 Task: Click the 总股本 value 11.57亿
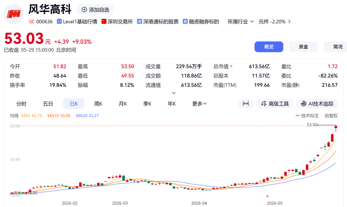point(261,76)
